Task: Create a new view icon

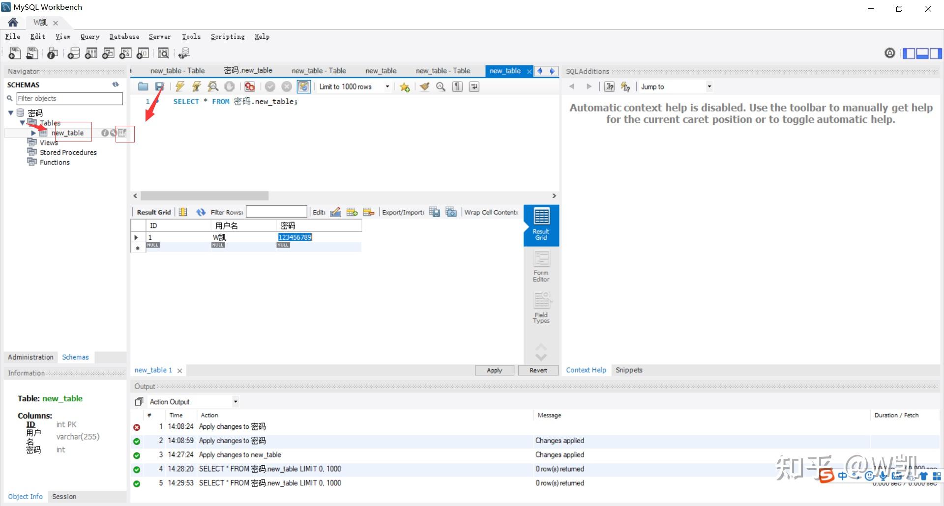Action: click(108, 53)
